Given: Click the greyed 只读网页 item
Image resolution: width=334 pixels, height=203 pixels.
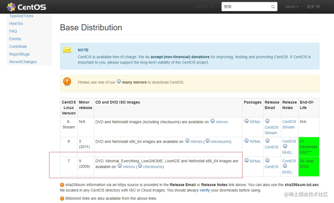Looking at the screenshot, I should pyautogui.click(x=203, y=7).
